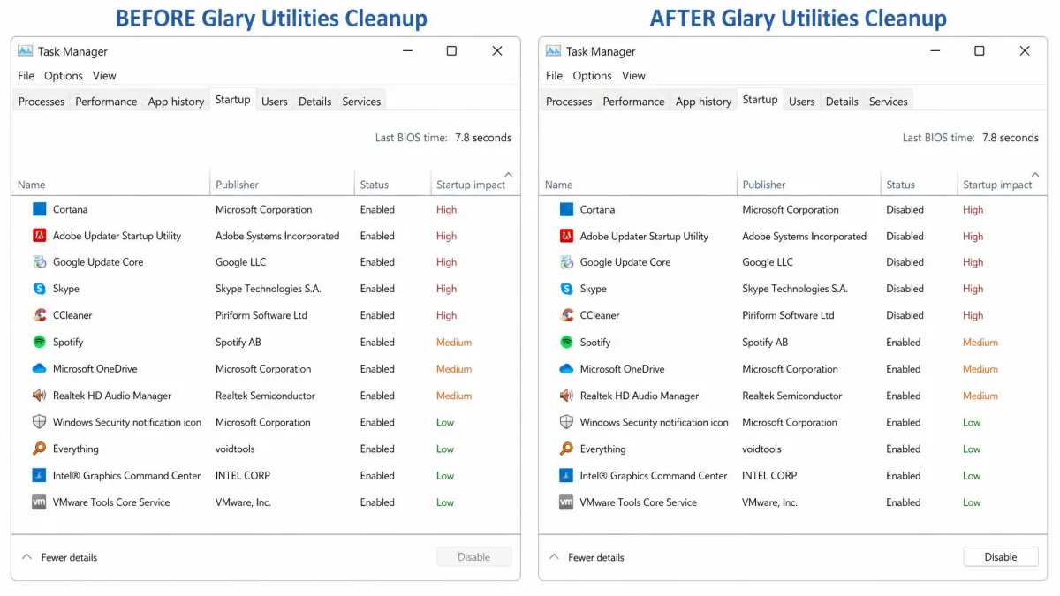Click the CCleaner icon in the AFTER window
This screenshot has height=596, width=1060.
click(566, 315)
